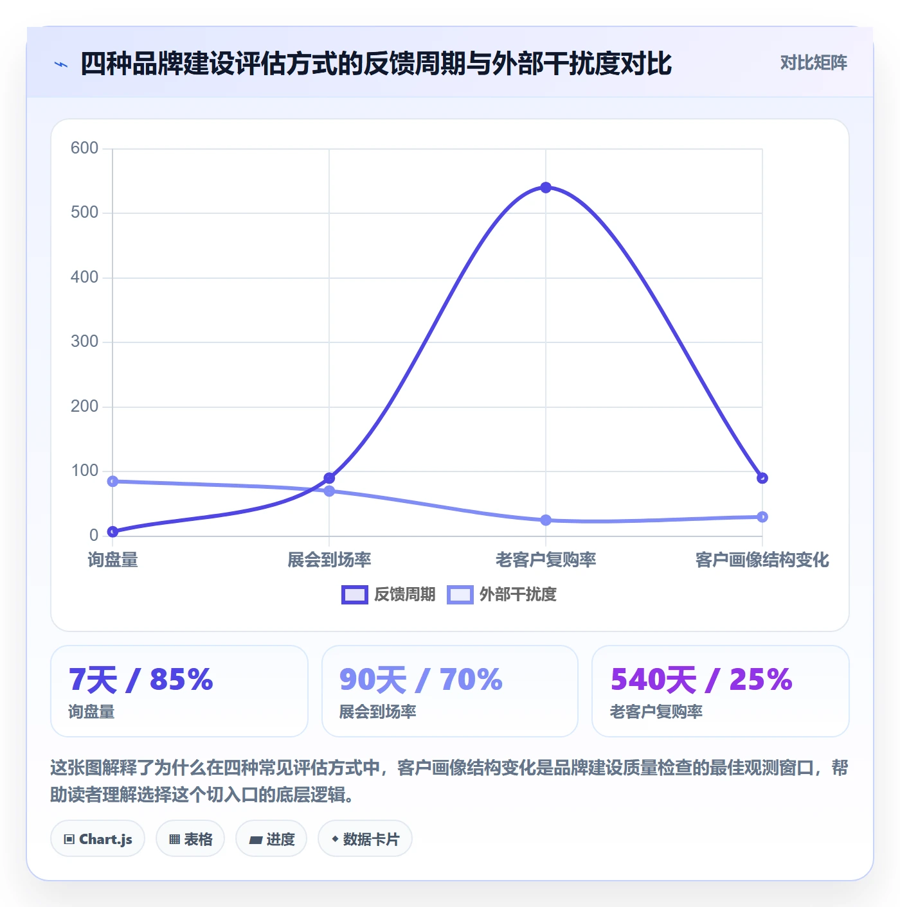The image size is (900, 907).
Task: Select the 540 peak point on 老客户复购率
Action: tap(546, 188)
